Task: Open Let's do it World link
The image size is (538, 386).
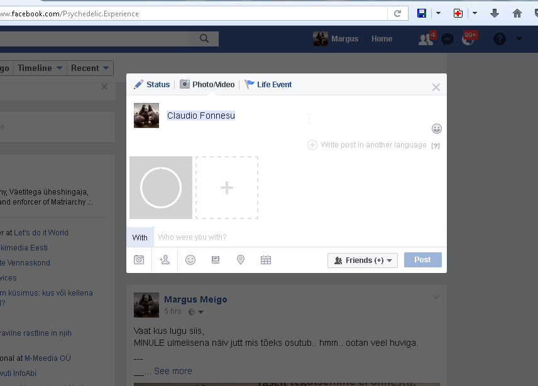Action: tap(41, 233)
